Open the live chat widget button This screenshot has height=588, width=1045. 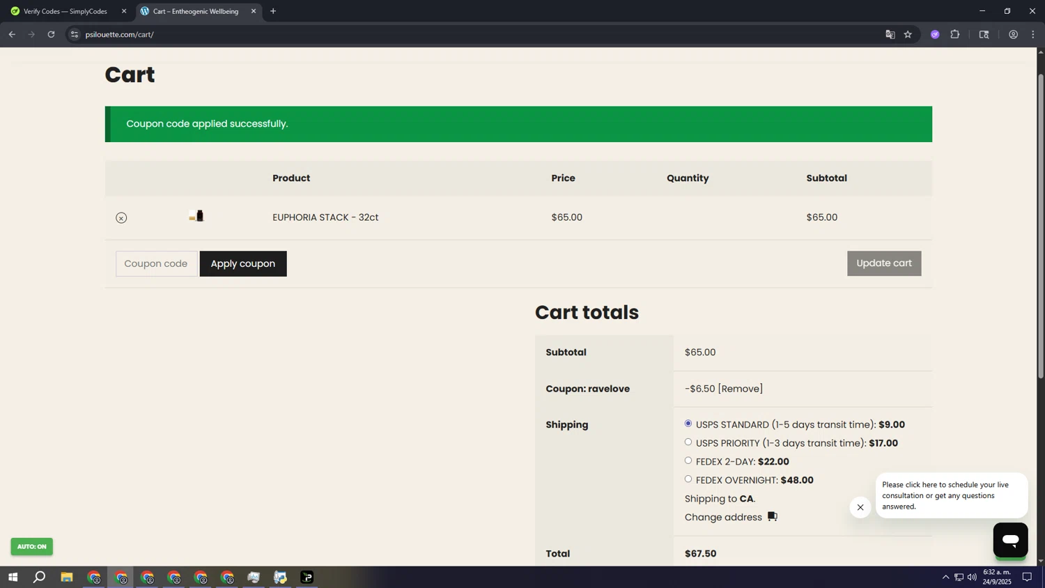click(1010, 540)
